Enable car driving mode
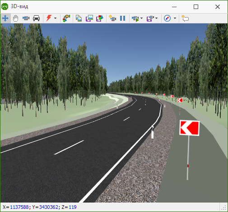 [36, 18]
